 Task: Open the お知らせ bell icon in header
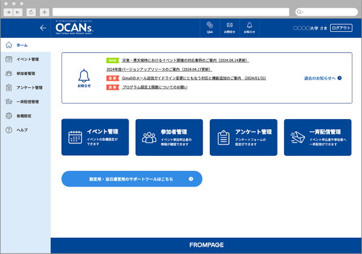249,26
